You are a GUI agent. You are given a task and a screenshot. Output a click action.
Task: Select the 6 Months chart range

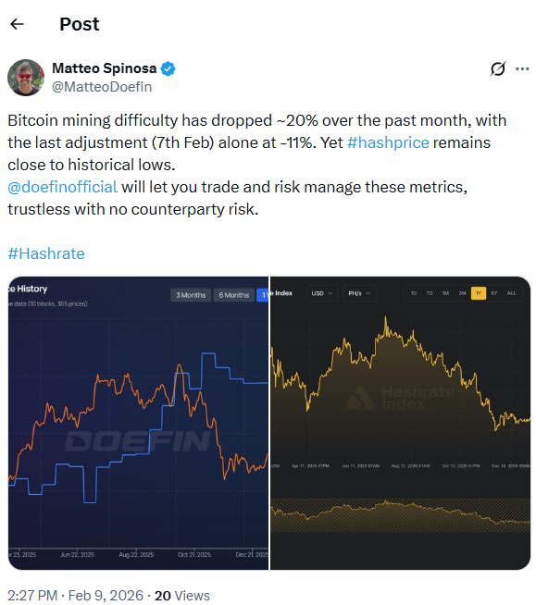tap(233, 295)
